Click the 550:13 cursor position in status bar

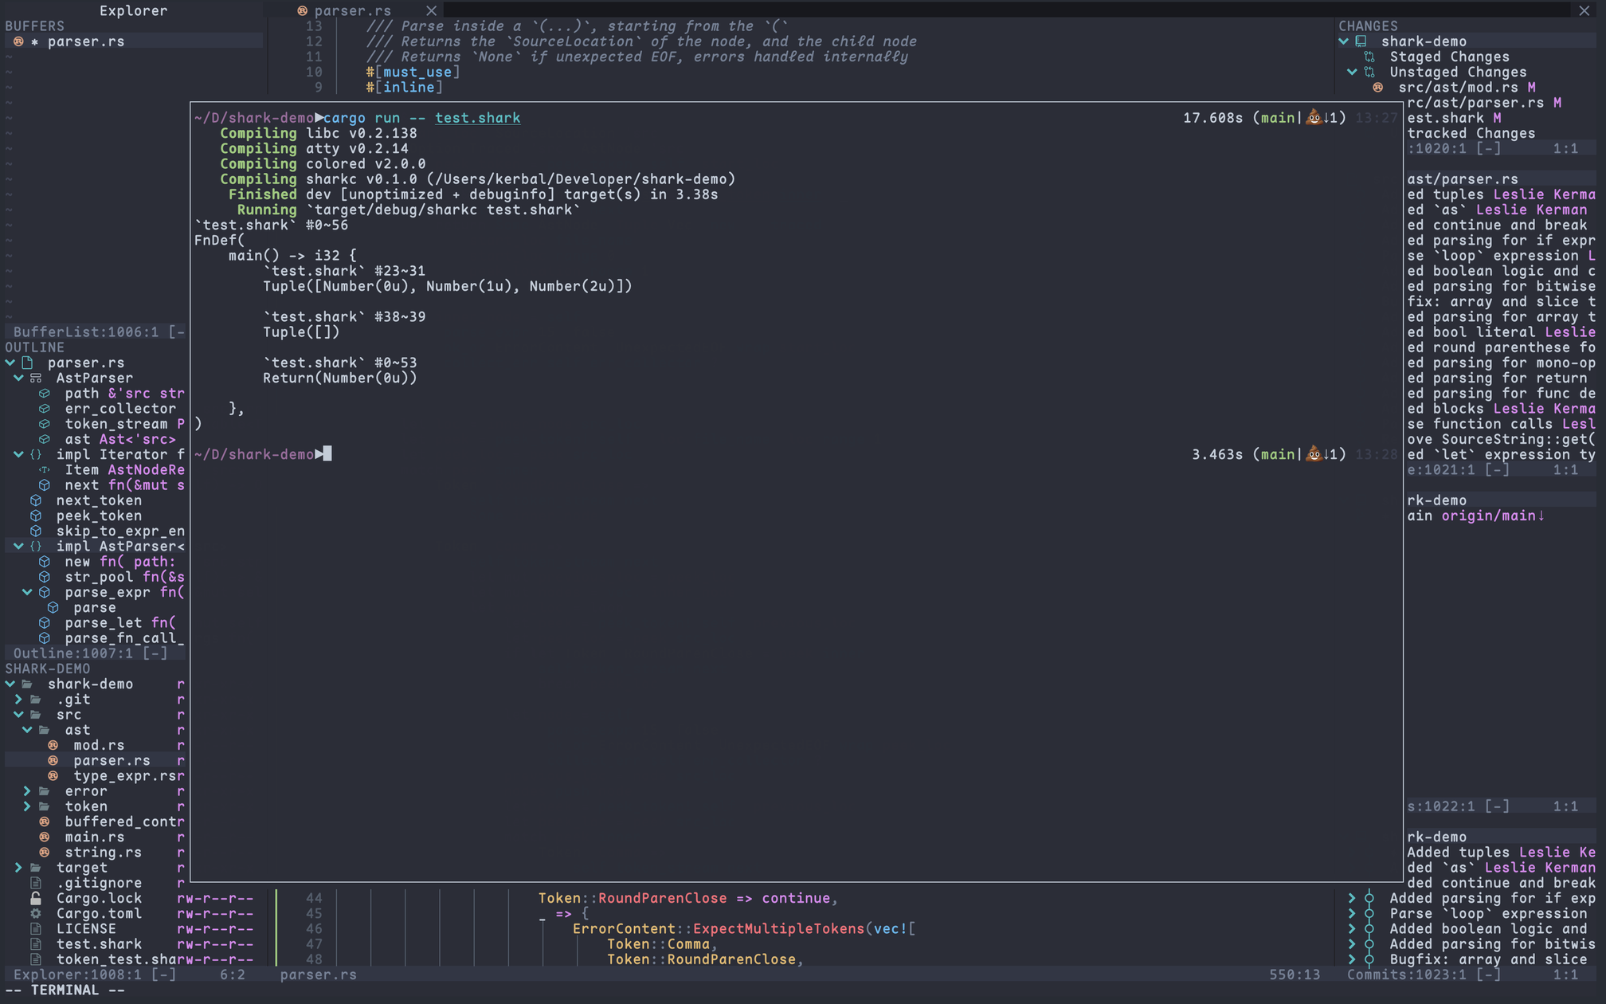tap(1295, 975)
